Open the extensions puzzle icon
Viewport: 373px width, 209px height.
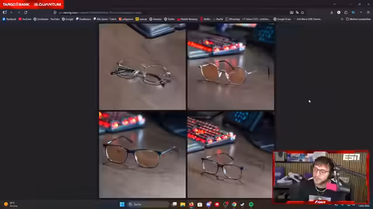(x=346, y=12)
